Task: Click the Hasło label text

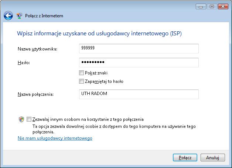Action: [x=24, y=63]
